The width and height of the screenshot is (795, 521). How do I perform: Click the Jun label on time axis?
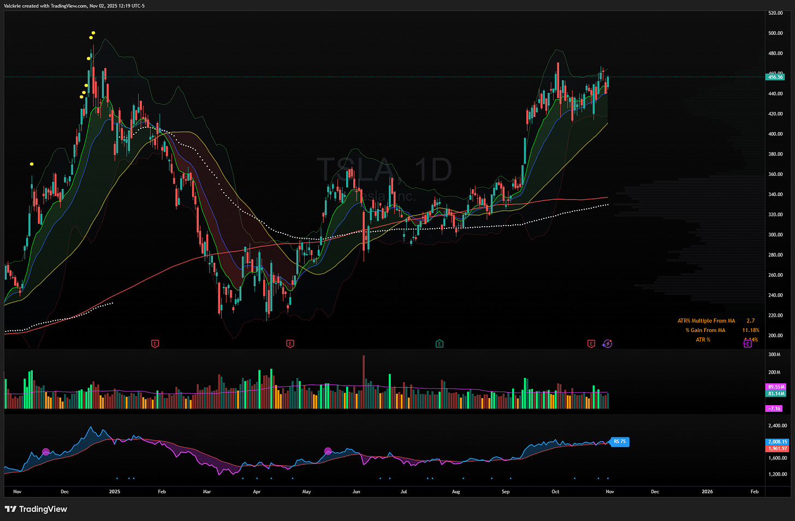point(357,492)
